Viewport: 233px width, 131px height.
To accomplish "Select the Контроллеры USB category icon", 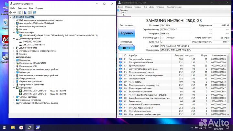I will click(x=17, y=66).
